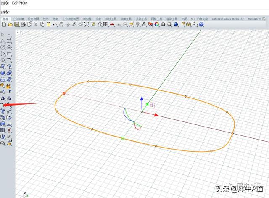Select the Split tool in sidebar

pyautogui.click(x=9, y=92)
